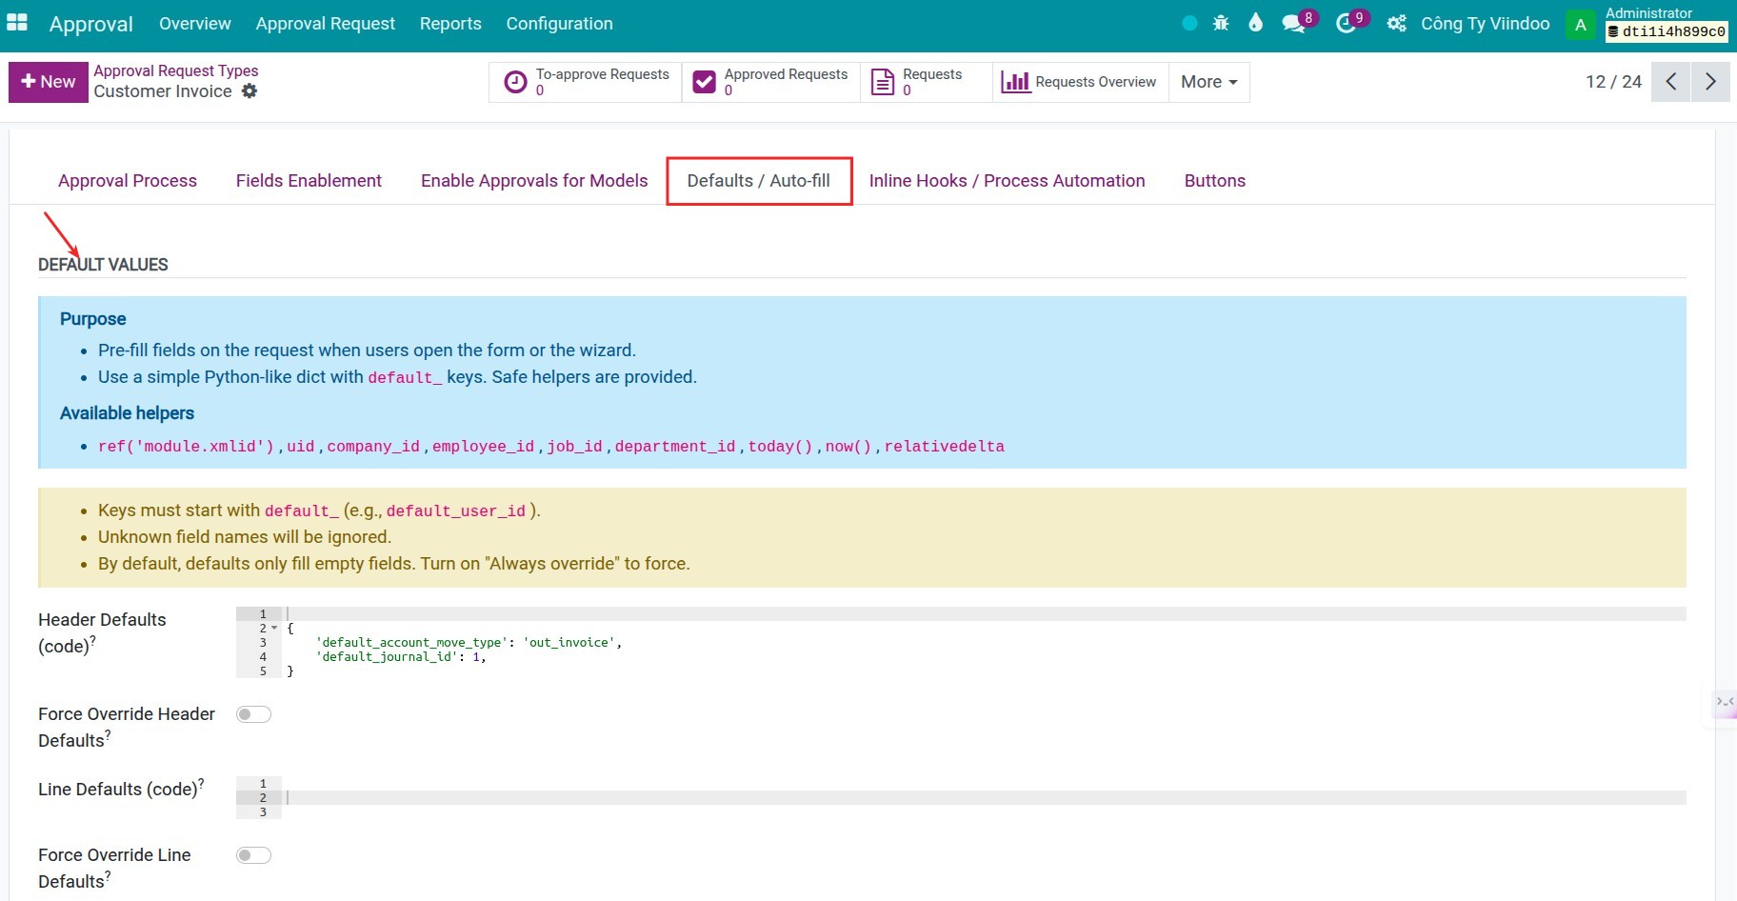The width and height of the screenshot is (1737, 901).
Task: Switch to the Inline Hooks / Process Automation tab
Action: 1007,180
